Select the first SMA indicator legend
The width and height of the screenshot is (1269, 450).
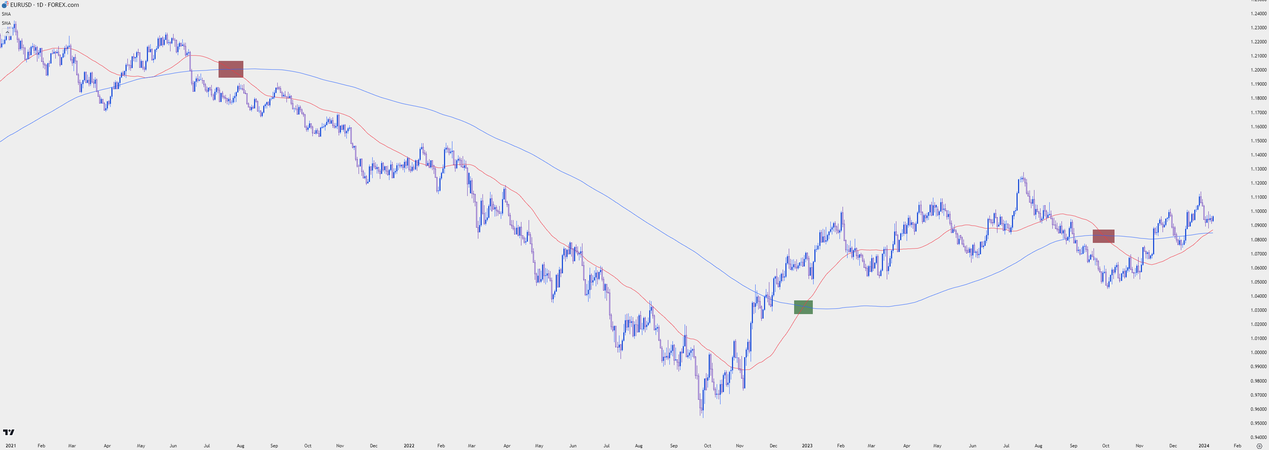tap(6, 14)
